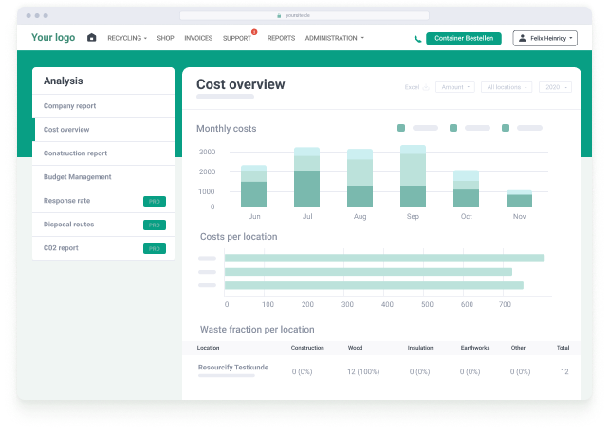
Task: Click the Your logo brand link
Action: tap(53, 37)
